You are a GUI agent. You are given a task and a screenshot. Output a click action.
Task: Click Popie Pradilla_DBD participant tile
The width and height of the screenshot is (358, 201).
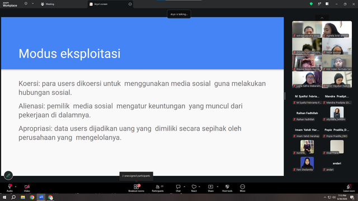337,130
